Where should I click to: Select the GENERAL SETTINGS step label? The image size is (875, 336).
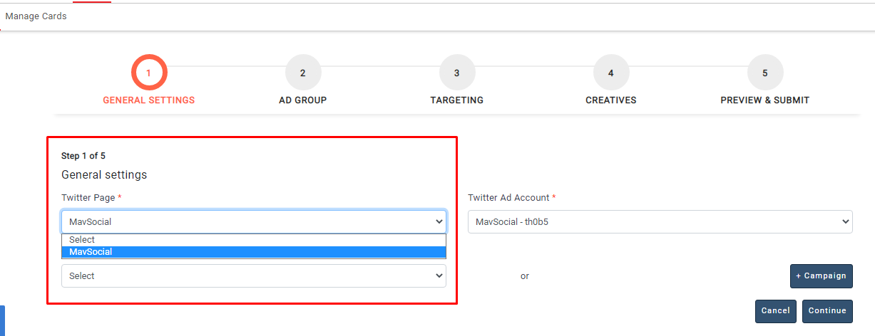tap(148, 100)
